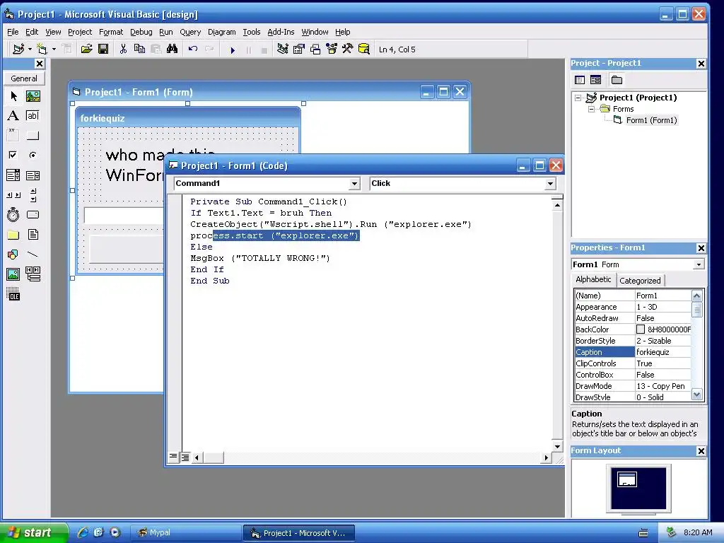Click the Copy toolbar icon
This screenshot has width=724, height=543.
(139, 49)
